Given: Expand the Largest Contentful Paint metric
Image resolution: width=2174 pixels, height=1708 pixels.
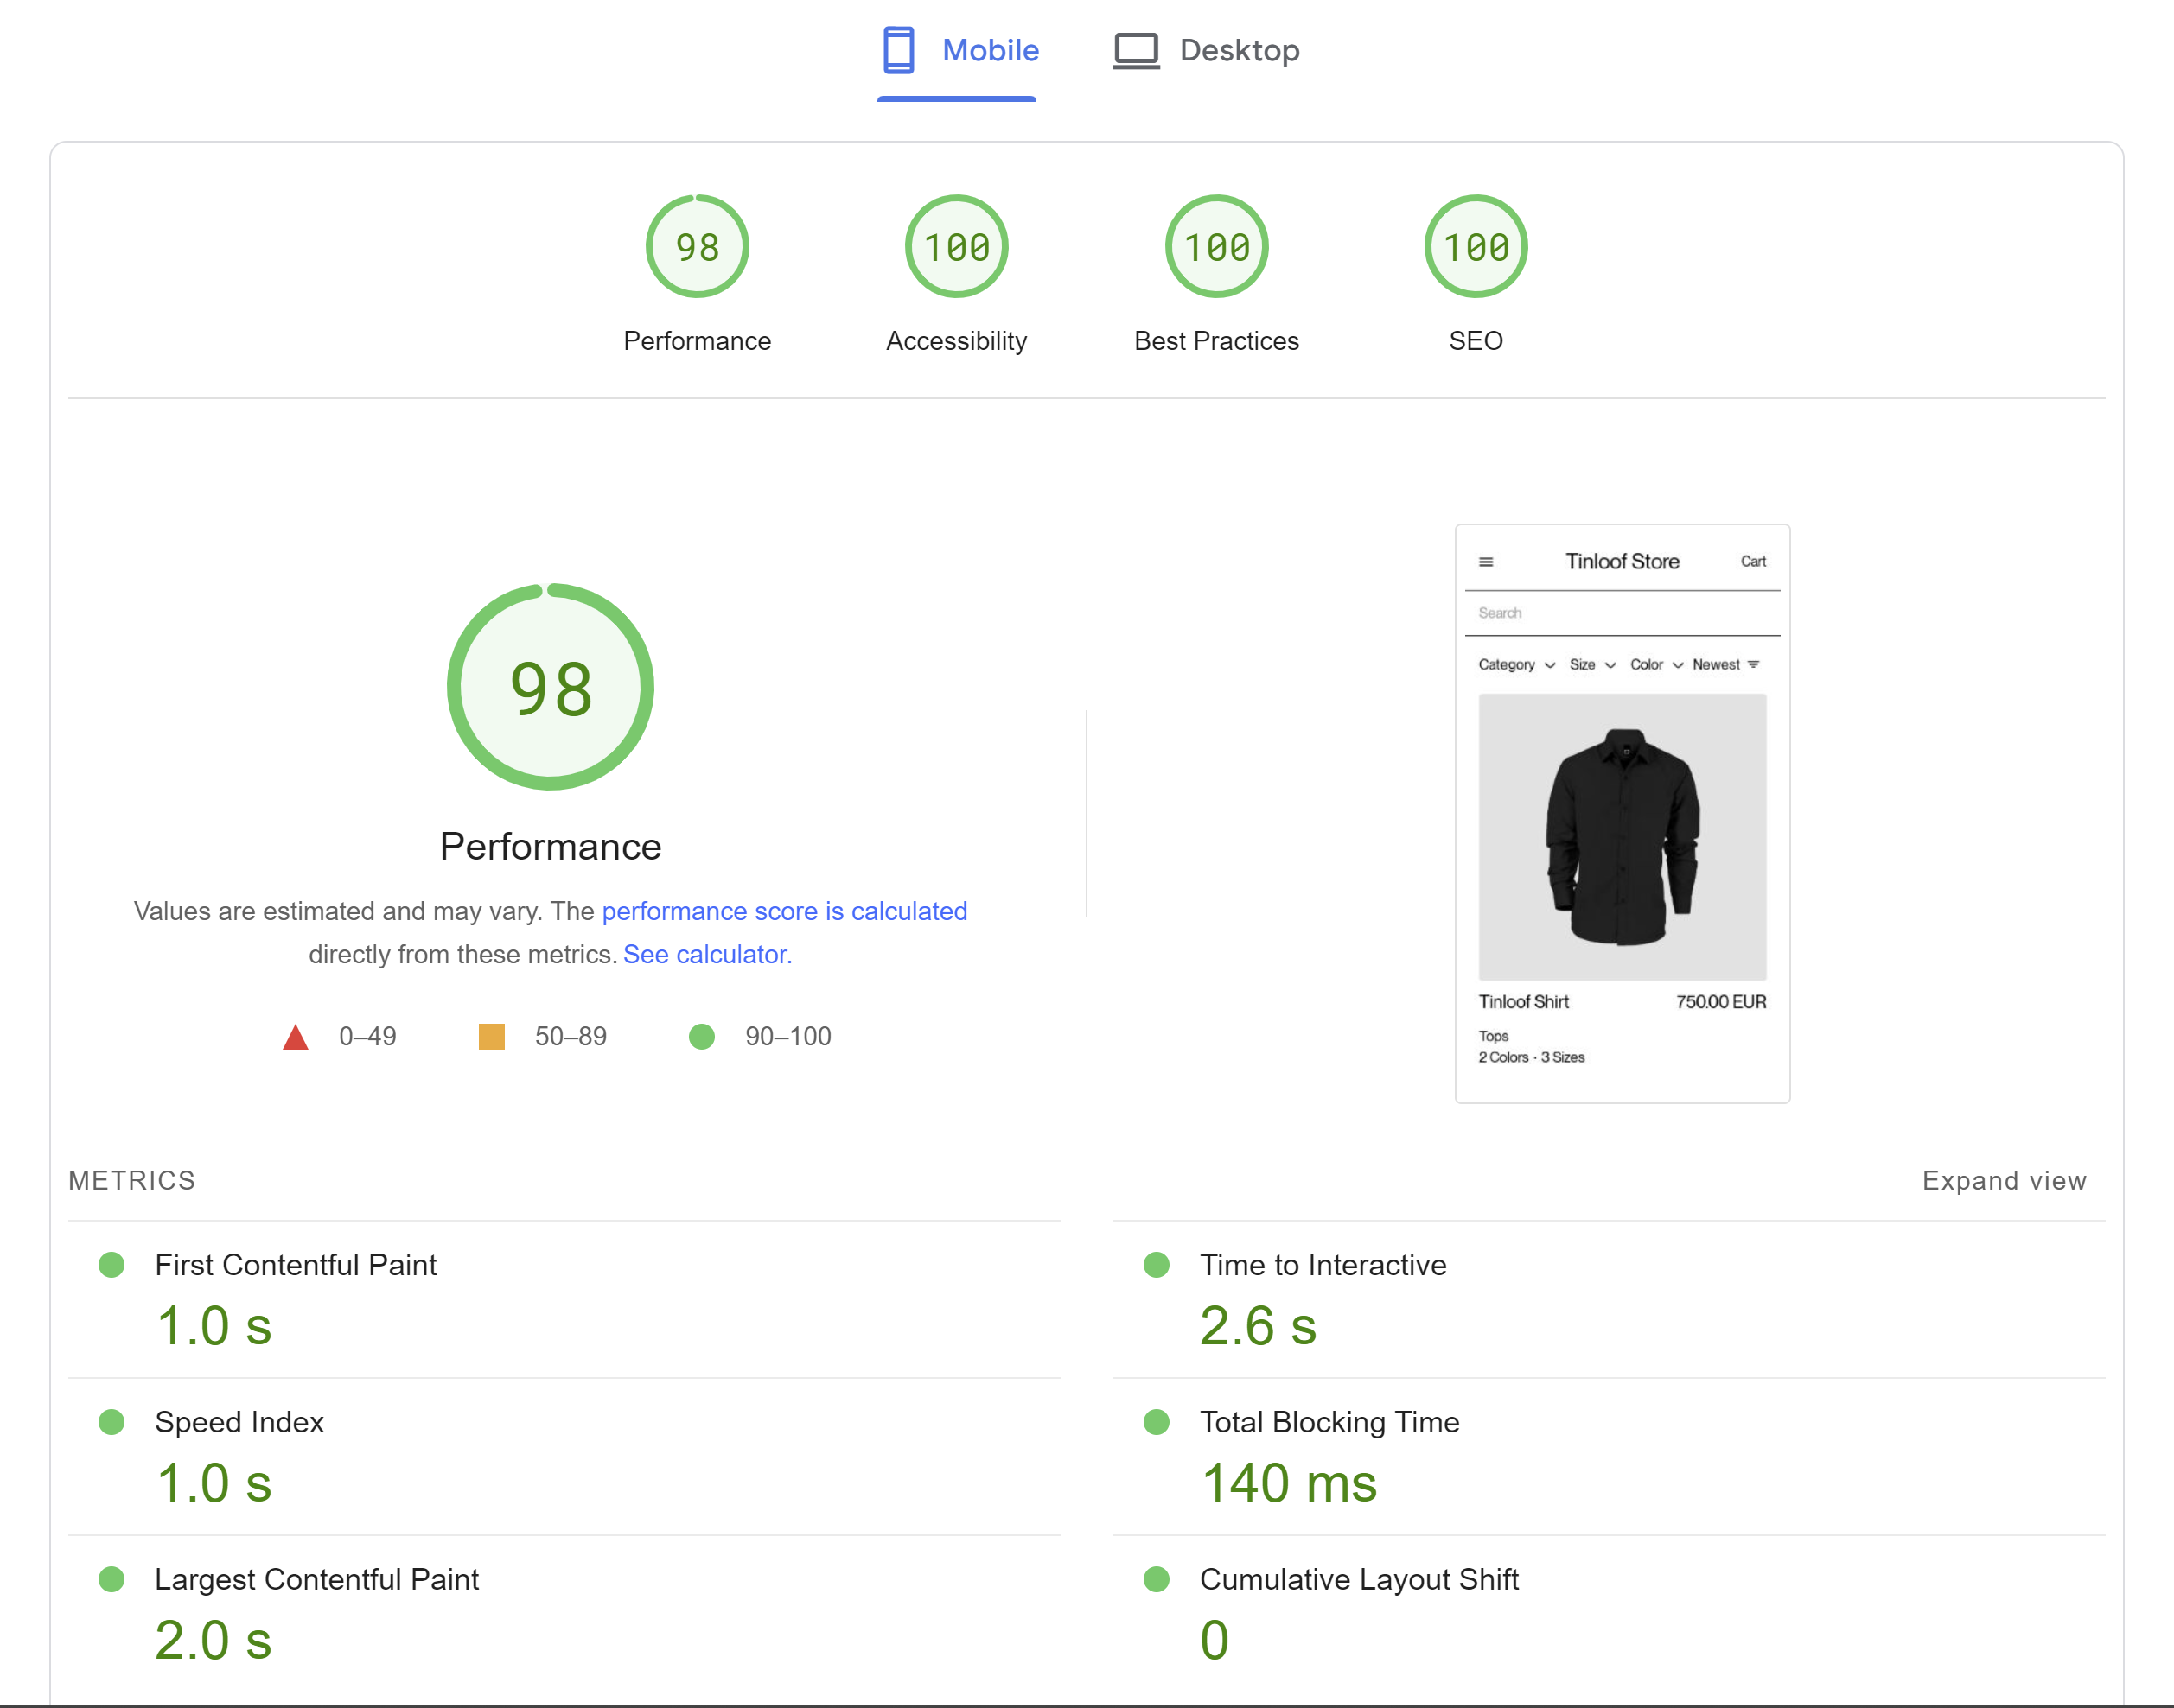Looking at the screenshot, I should (316, 1579).
